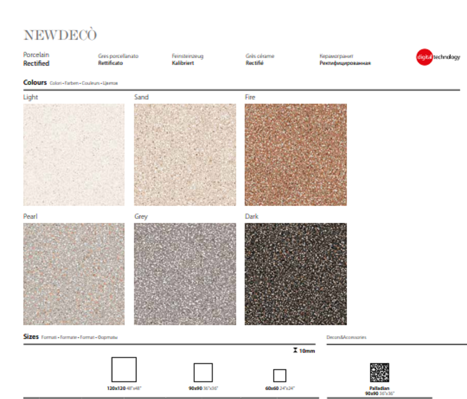Click the red digital technology logo

pos(424,57)
